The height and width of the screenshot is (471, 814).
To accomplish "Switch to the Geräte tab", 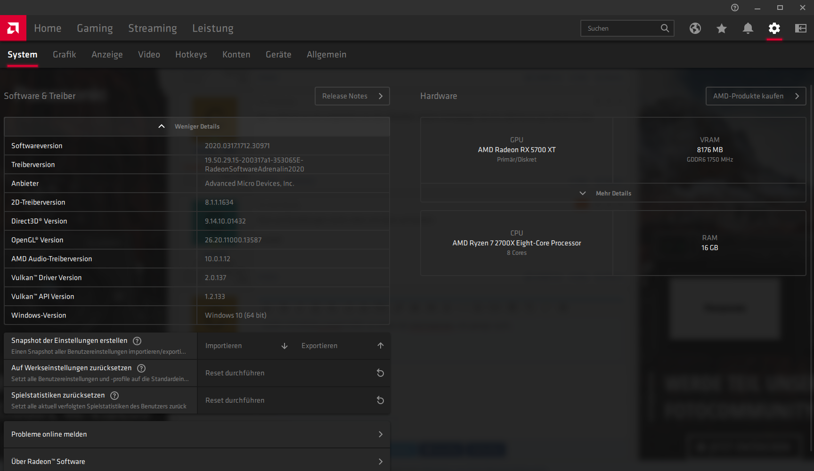I will (278, 55).
